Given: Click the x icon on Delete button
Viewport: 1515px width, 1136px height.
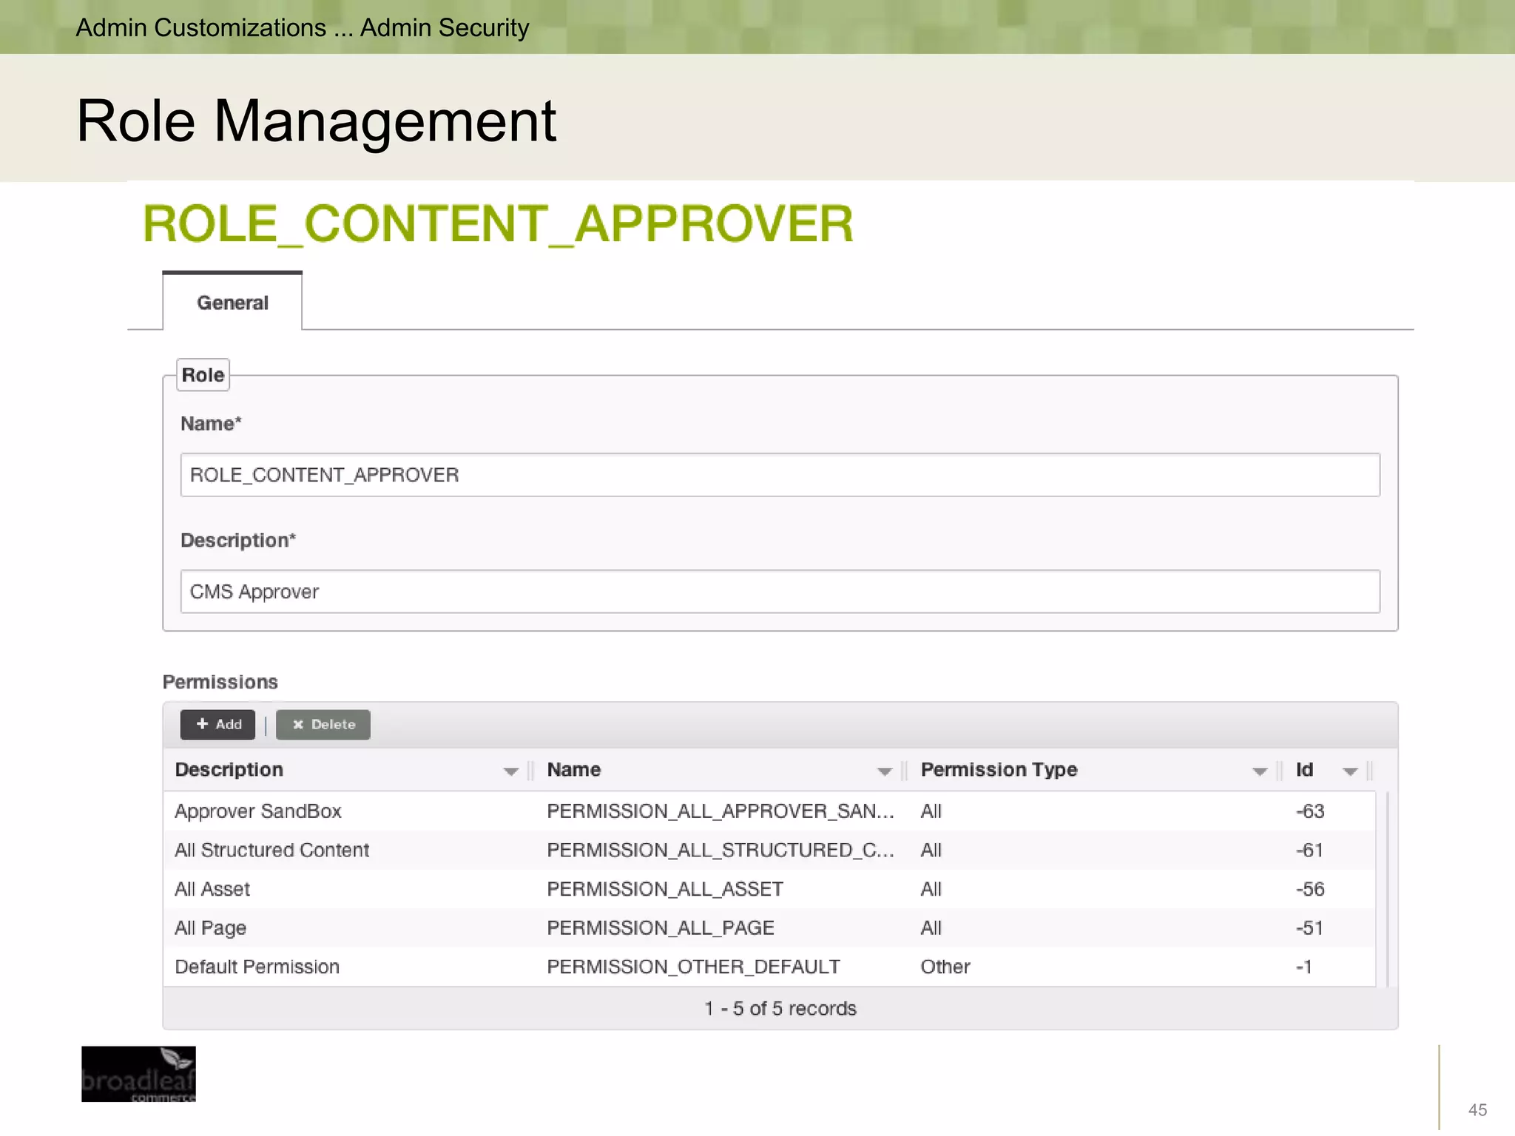Looking at the screenshot, I should click(298, 725).
